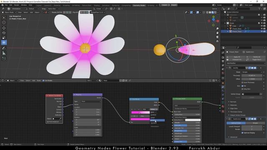This screenshot has height=150, width=267.
Task: Open the World properties tab icon
Action: (223, 73)
